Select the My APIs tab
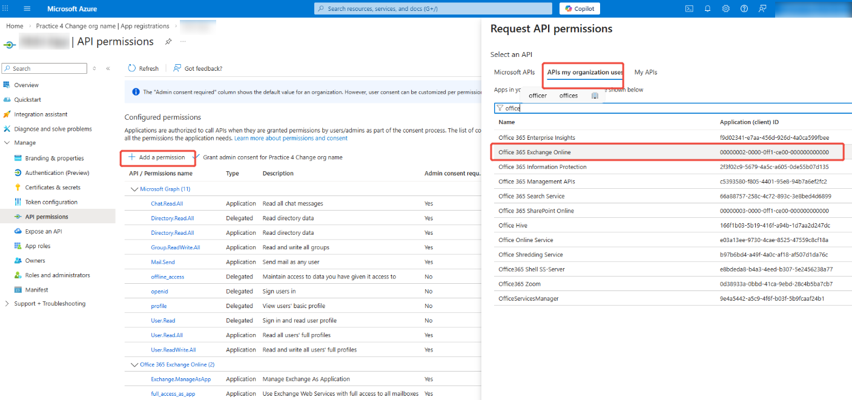 [x=645, y=72]
